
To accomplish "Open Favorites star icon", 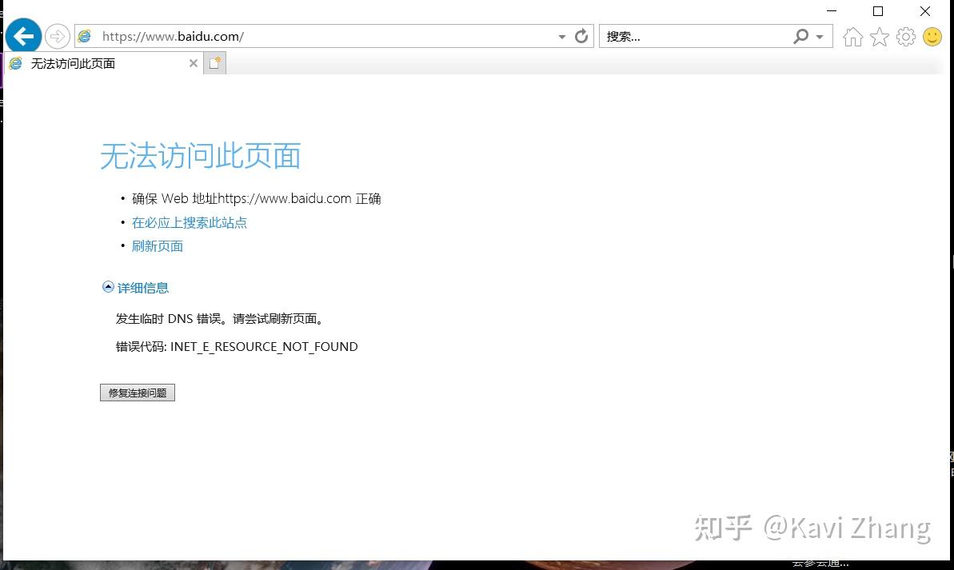I will pyautogui.click(x=879, y=37).
